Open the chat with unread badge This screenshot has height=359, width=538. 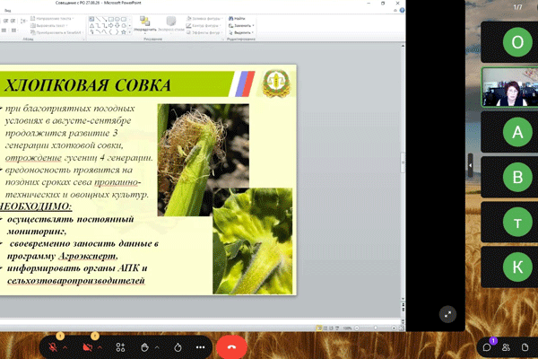(487, 347)
